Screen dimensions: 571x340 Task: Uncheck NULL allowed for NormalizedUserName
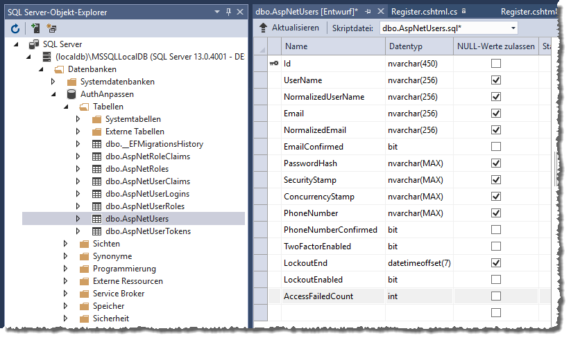[x=495, y=97]
